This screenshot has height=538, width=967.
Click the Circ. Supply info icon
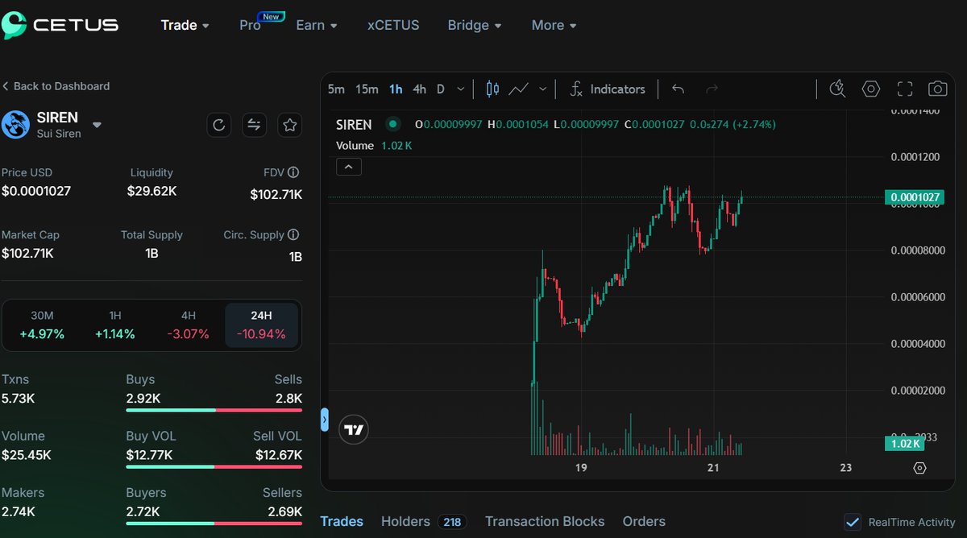point(293,235)
